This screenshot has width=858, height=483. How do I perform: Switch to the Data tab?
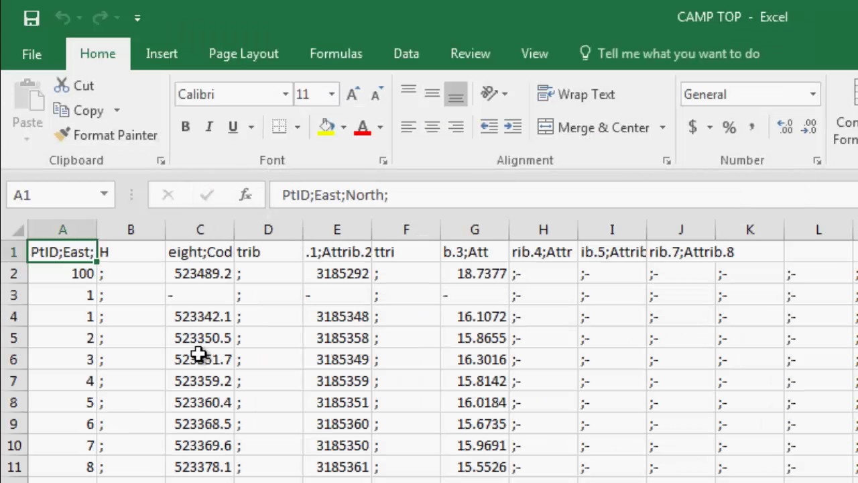(x=406, y=54)
